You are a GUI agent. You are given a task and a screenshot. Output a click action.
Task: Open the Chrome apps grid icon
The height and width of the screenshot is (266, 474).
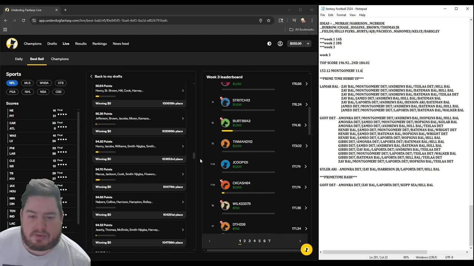click(x=5, y=30)
